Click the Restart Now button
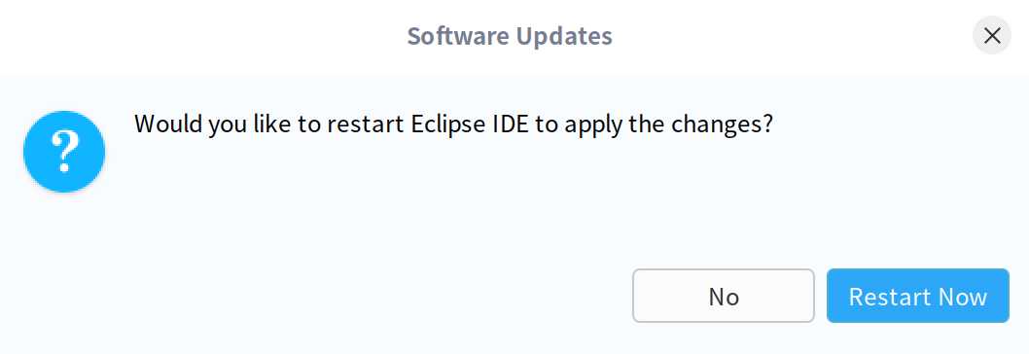The image size is (1029, 354). point(917,296)
